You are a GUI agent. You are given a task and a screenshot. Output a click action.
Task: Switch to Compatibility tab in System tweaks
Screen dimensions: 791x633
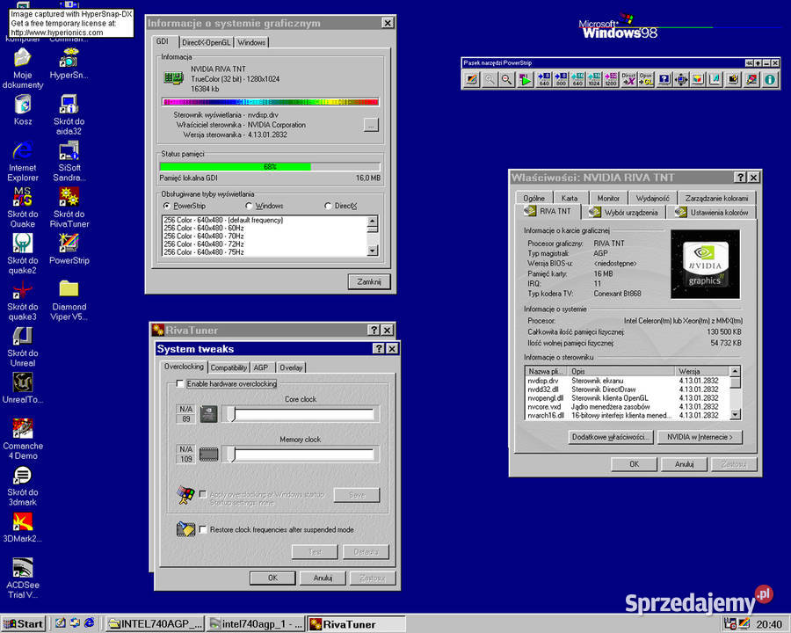(x=229, y=367)
